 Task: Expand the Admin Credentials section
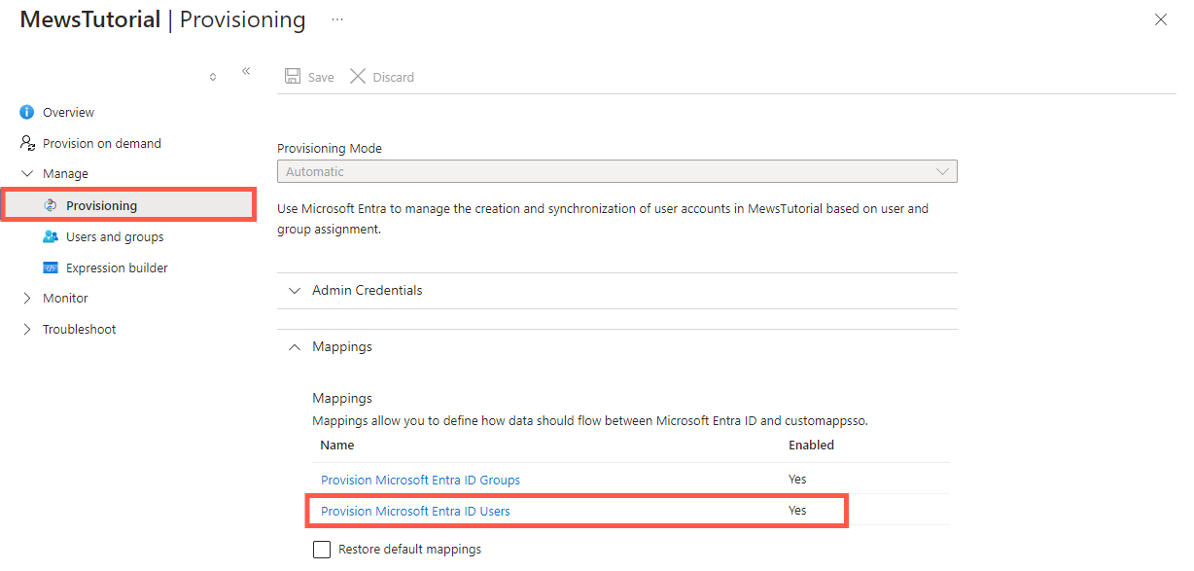pyautogui.click(x=616, y=291)
